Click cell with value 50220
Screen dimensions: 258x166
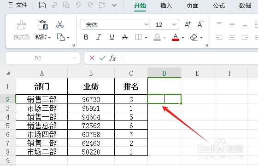91,152
